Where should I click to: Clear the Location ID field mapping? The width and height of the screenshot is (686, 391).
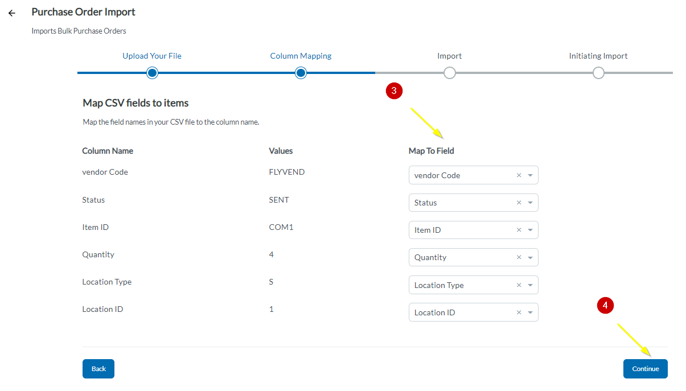tap(519, 312)
